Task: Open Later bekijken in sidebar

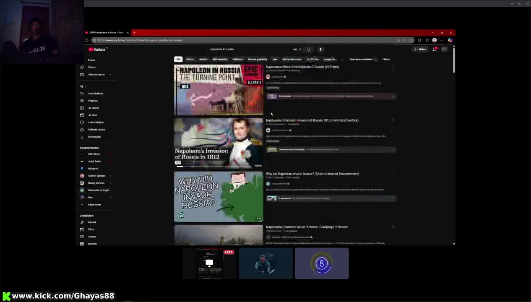Action: point(96,122)
